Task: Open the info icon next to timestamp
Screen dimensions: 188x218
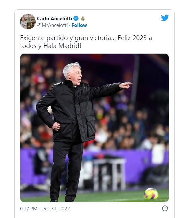Action: [x=165, y=208]
